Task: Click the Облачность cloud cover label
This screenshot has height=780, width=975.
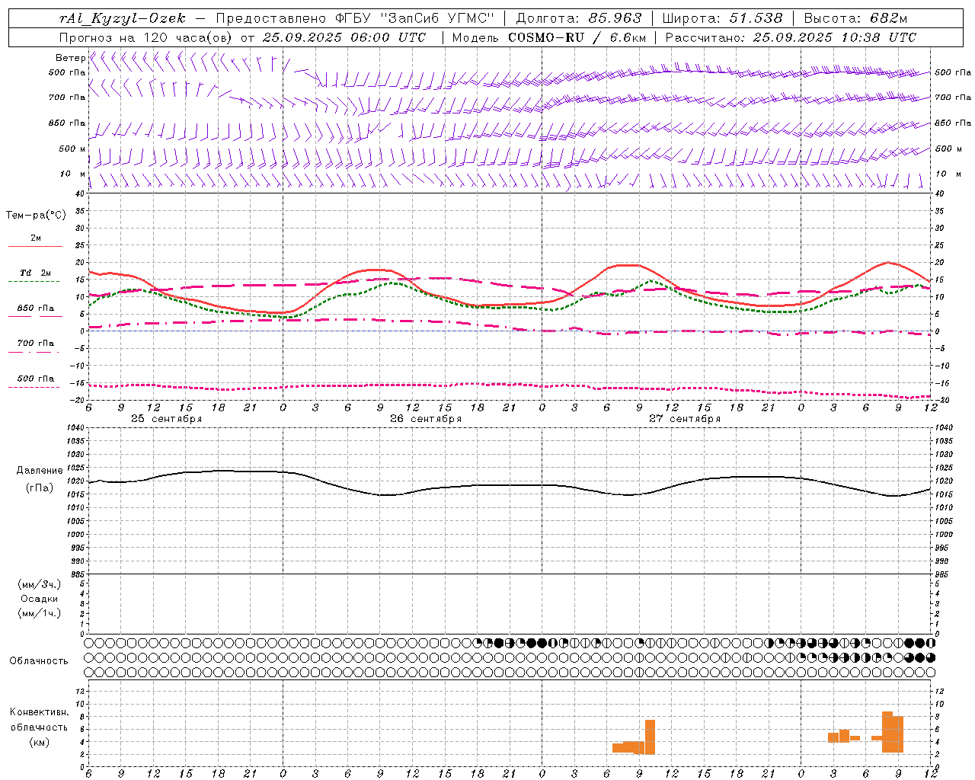Action: [39, 661]
